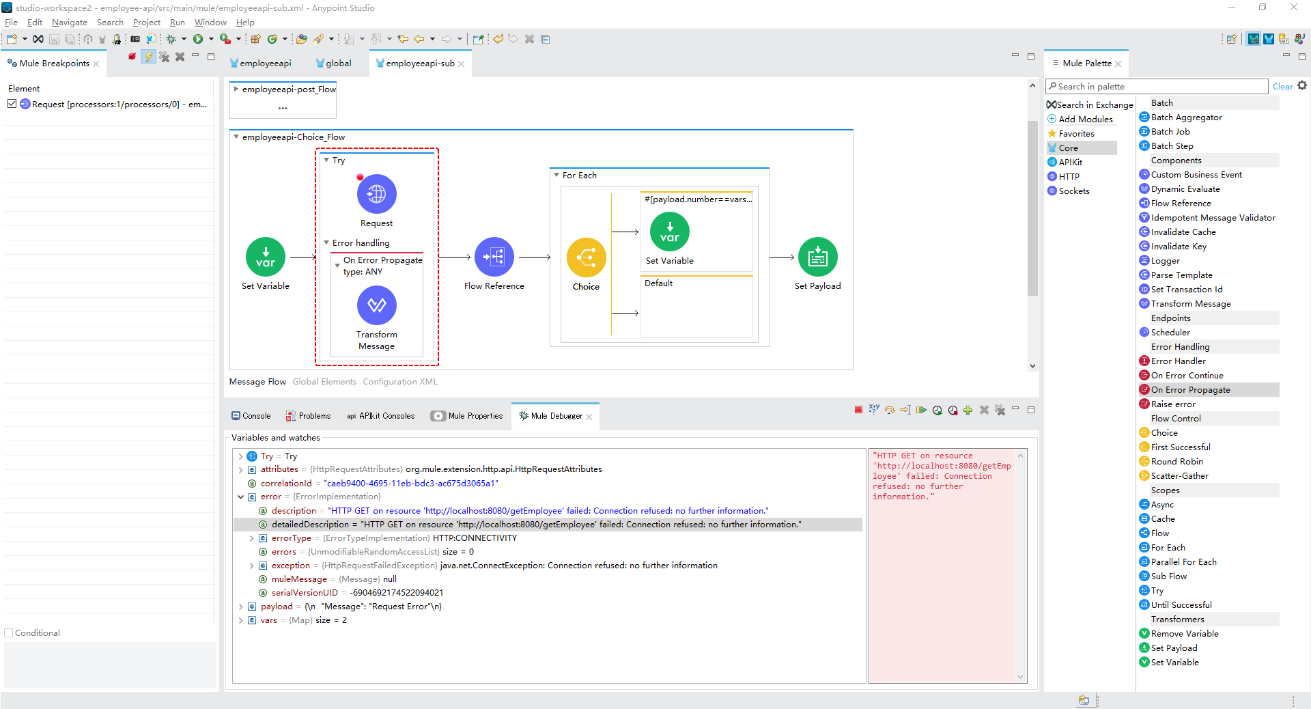Viewport: 1311px width, 709px height.
Task: Click the flow canvas vertical scrollbar
Action: point(1032,208)
